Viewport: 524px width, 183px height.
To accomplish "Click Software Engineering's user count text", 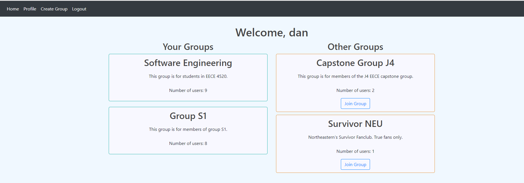I will coord(188,91).
